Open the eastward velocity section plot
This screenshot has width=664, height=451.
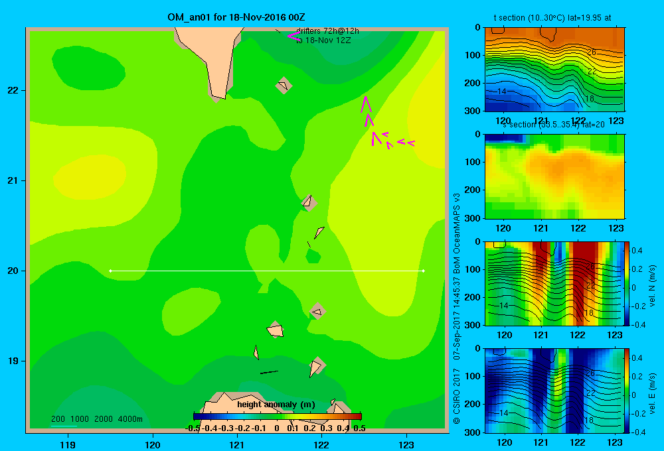[554, 391]
